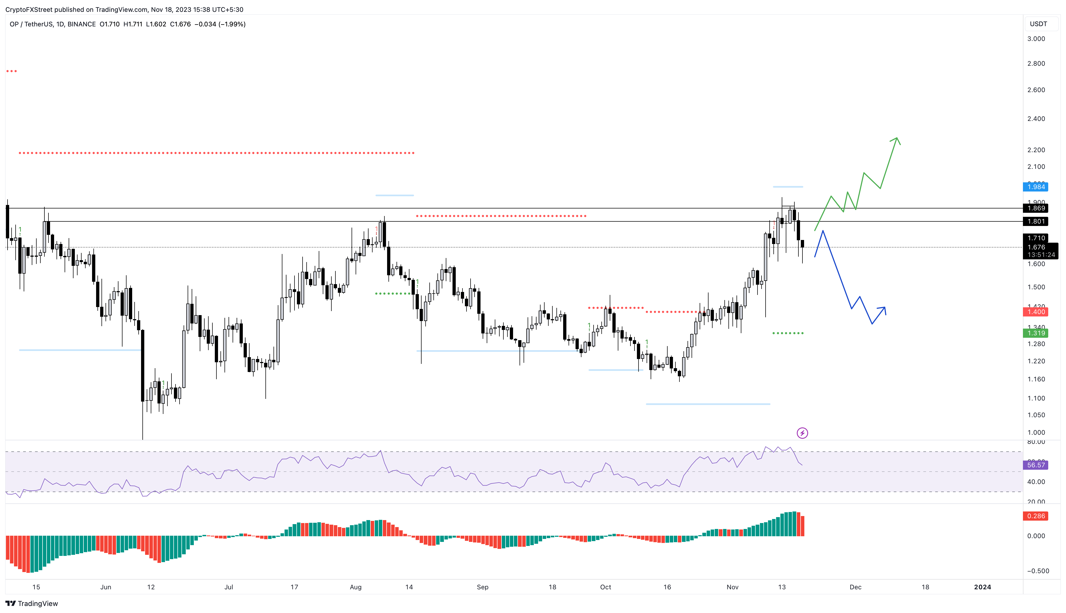This screenshot has height=613, width=1066.
Task: Click the 1.160 price axis label
Action: click(x=1036, y=379)
